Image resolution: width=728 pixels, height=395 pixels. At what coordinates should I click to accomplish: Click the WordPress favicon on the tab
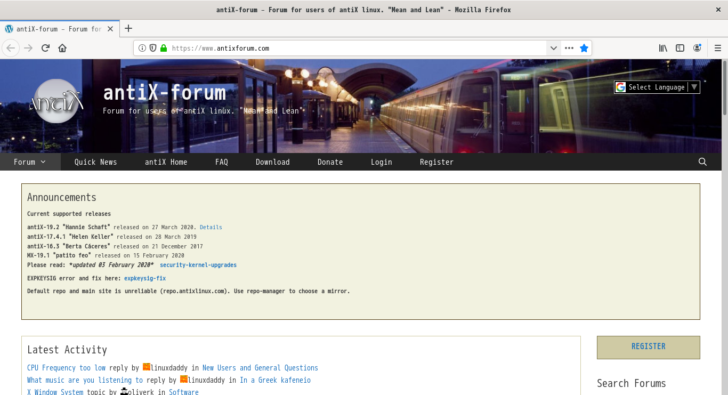pyautogui.click(x=9, y=29)
